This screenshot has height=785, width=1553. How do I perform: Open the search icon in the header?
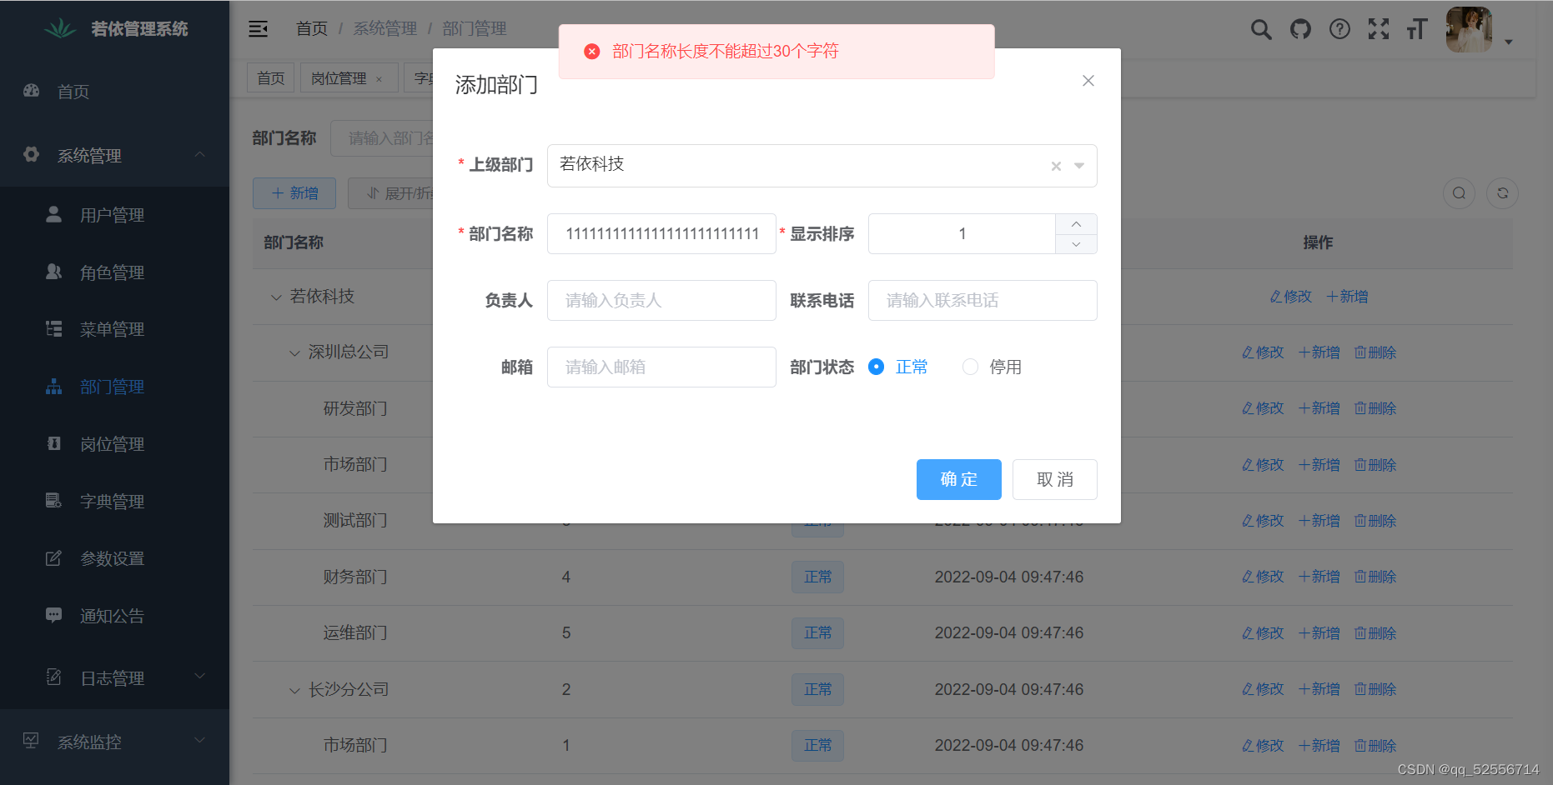[1261, 28]
